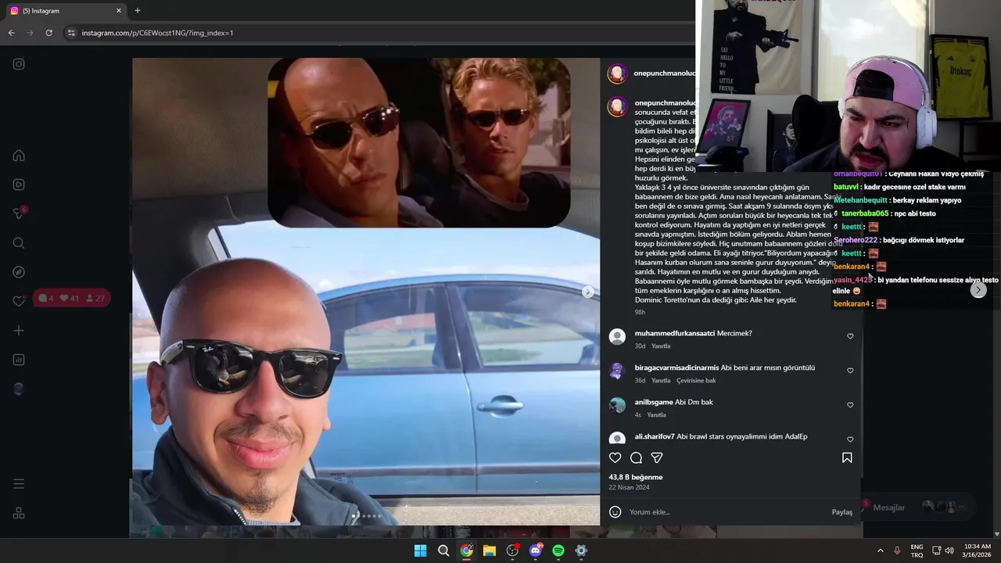Image resolution: width=1001 pixels, height=563 pixels.
Task: Reply to biragacvarmisadicinarmis with Yanıtla
Action: coord(661,381)
